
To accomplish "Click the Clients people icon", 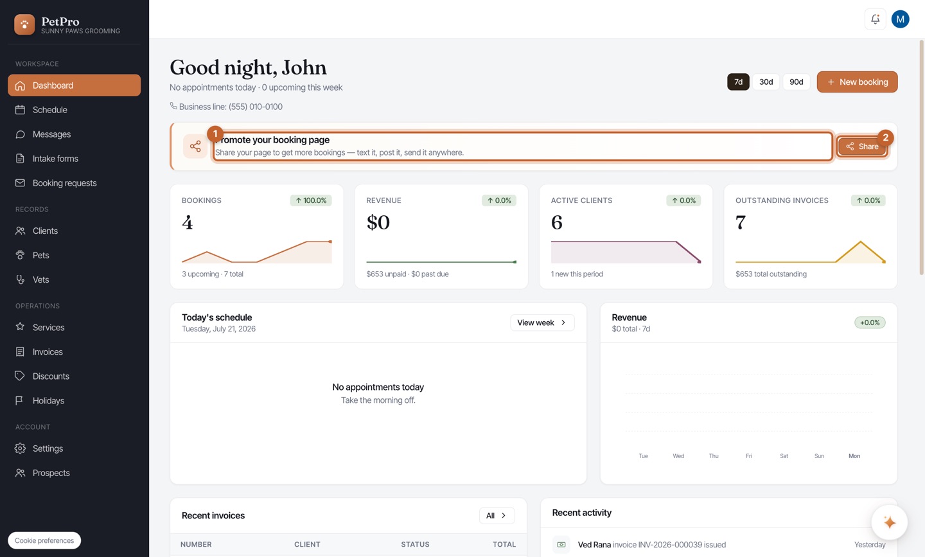I will click(21, 231).
